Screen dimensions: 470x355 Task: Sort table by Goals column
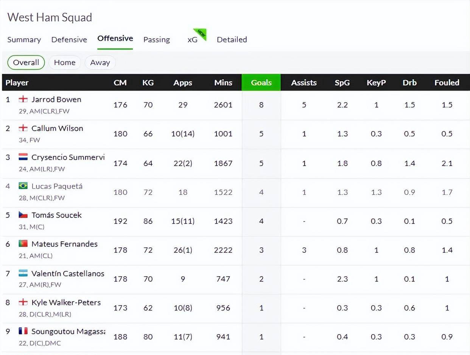(x=261, y=83)
